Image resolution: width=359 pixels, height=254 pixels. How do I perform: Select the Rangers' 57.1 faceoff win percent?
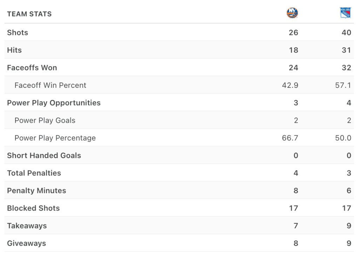pos(343,85)
